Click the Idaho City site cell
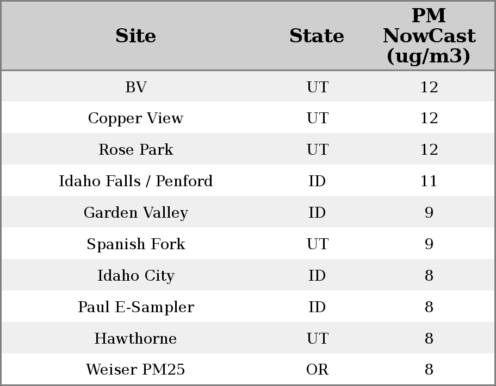Image resolution: width=496 pixels, height=386 pixels. (x=135, y=276)
